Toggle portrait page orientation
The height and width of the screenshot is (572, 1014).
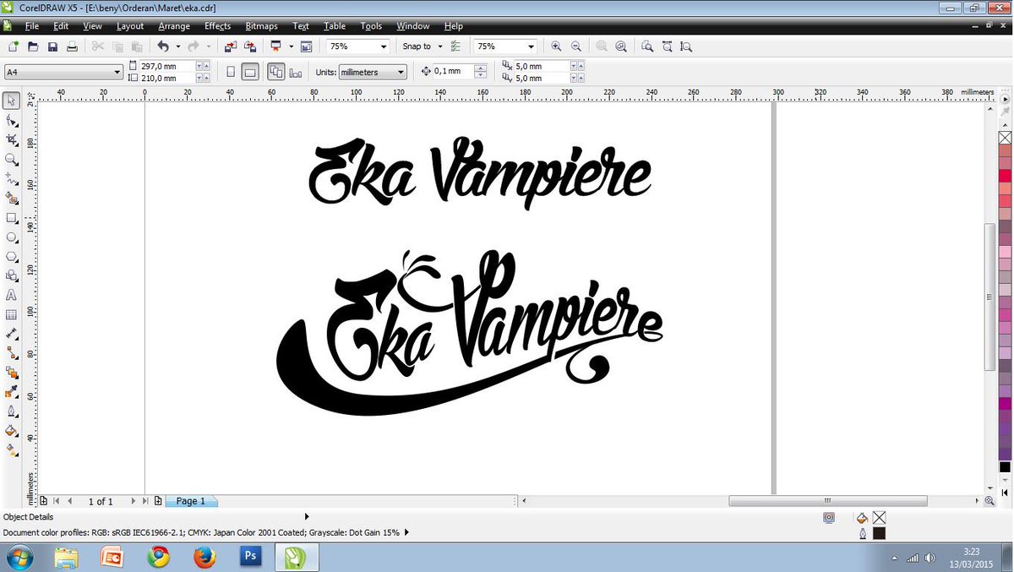pyautogui.click(x=230, y=71)
